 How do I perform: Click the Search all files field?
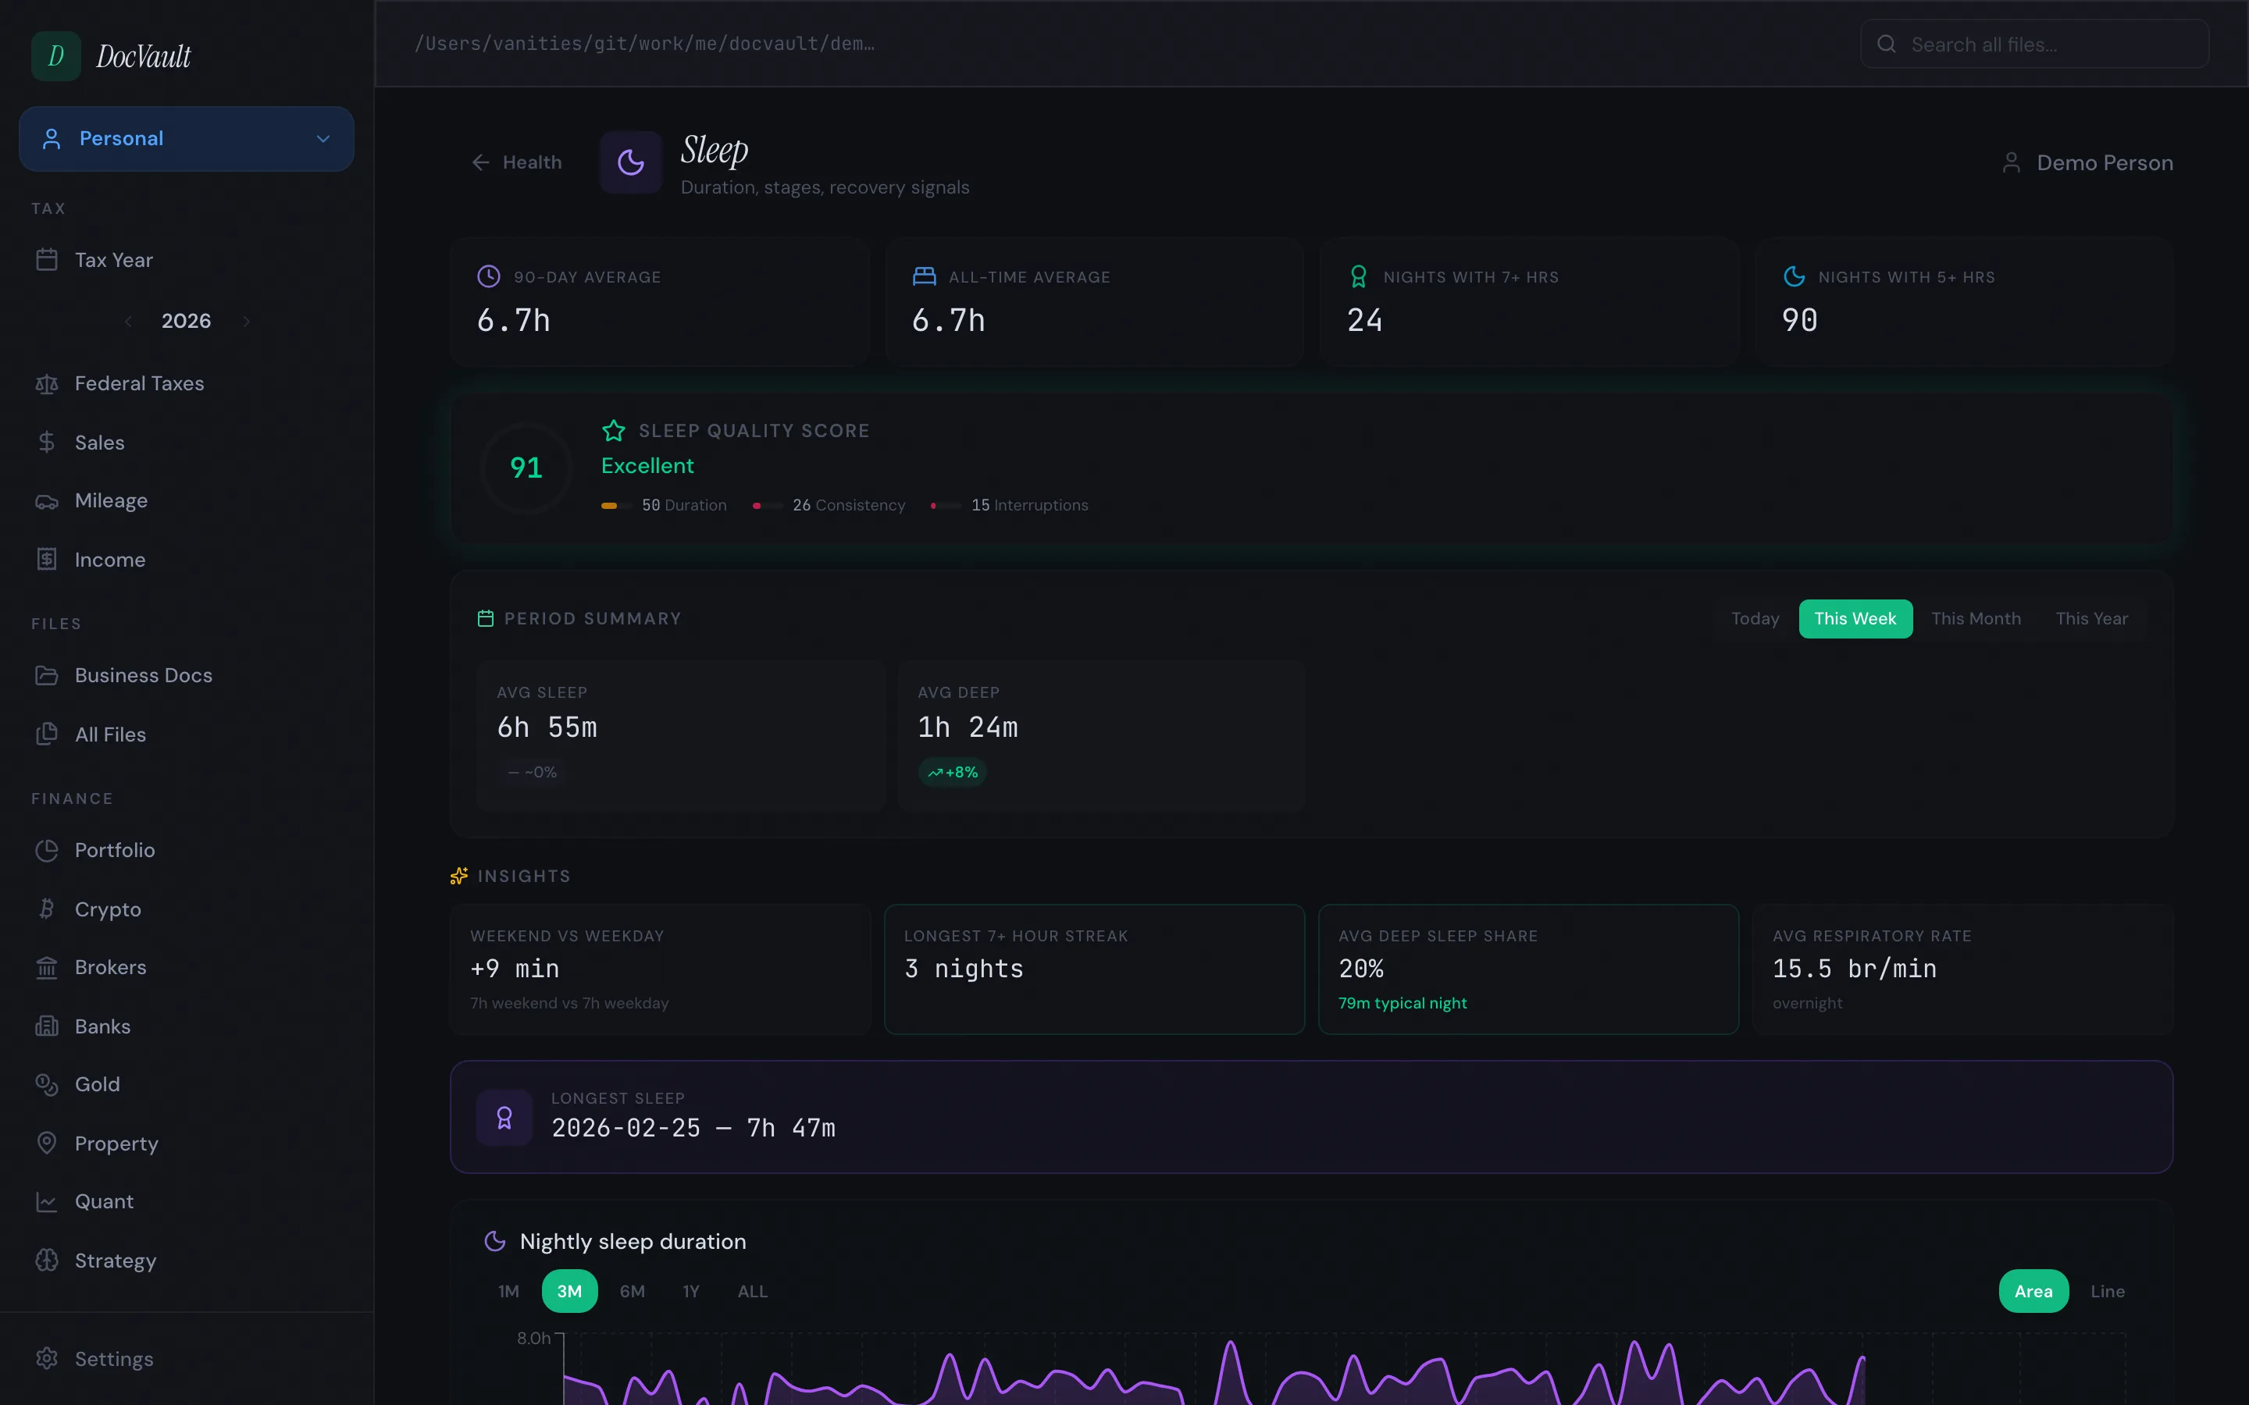(2034, 44)
